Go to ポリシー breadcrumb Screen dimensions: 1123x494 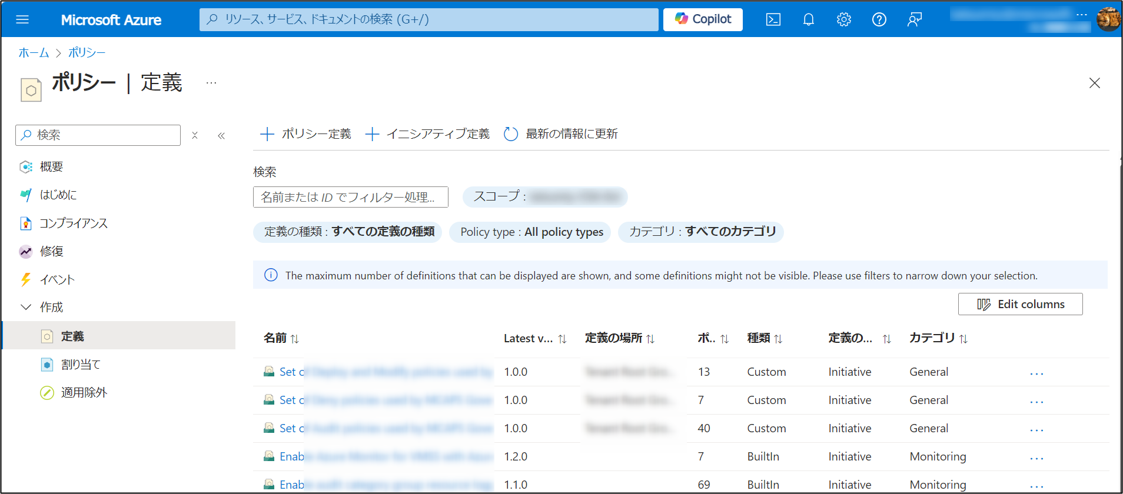click(x=87, y=53)
